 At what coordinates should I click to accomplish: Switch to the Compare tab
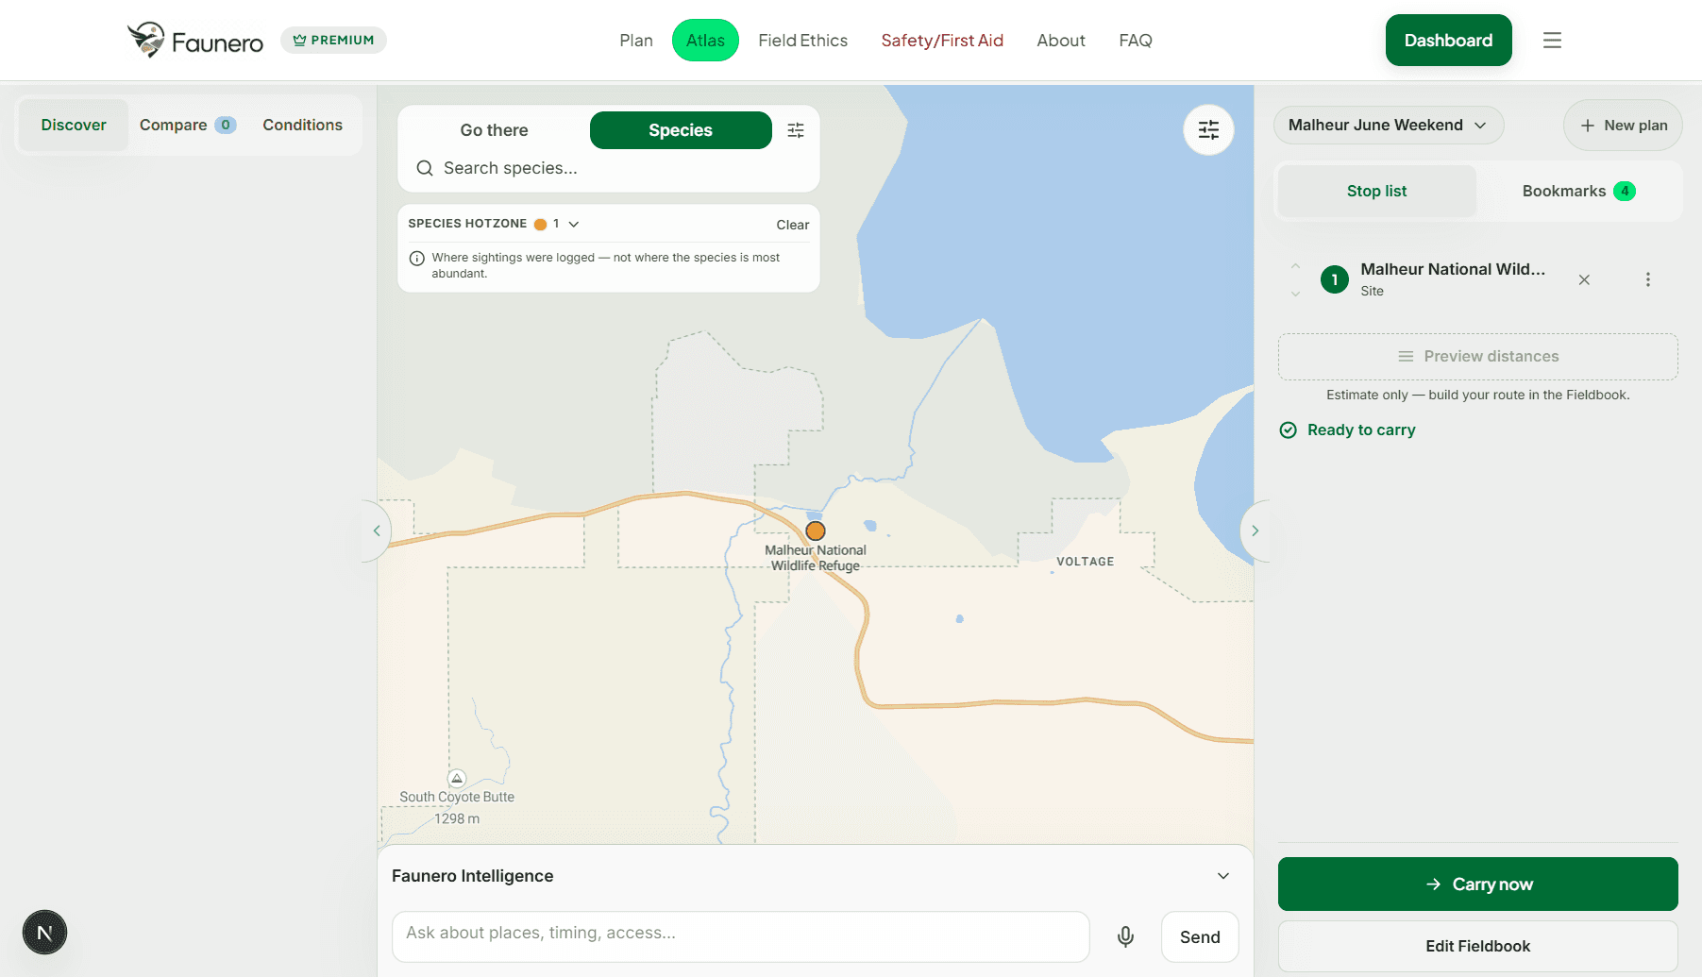(187, 125)
